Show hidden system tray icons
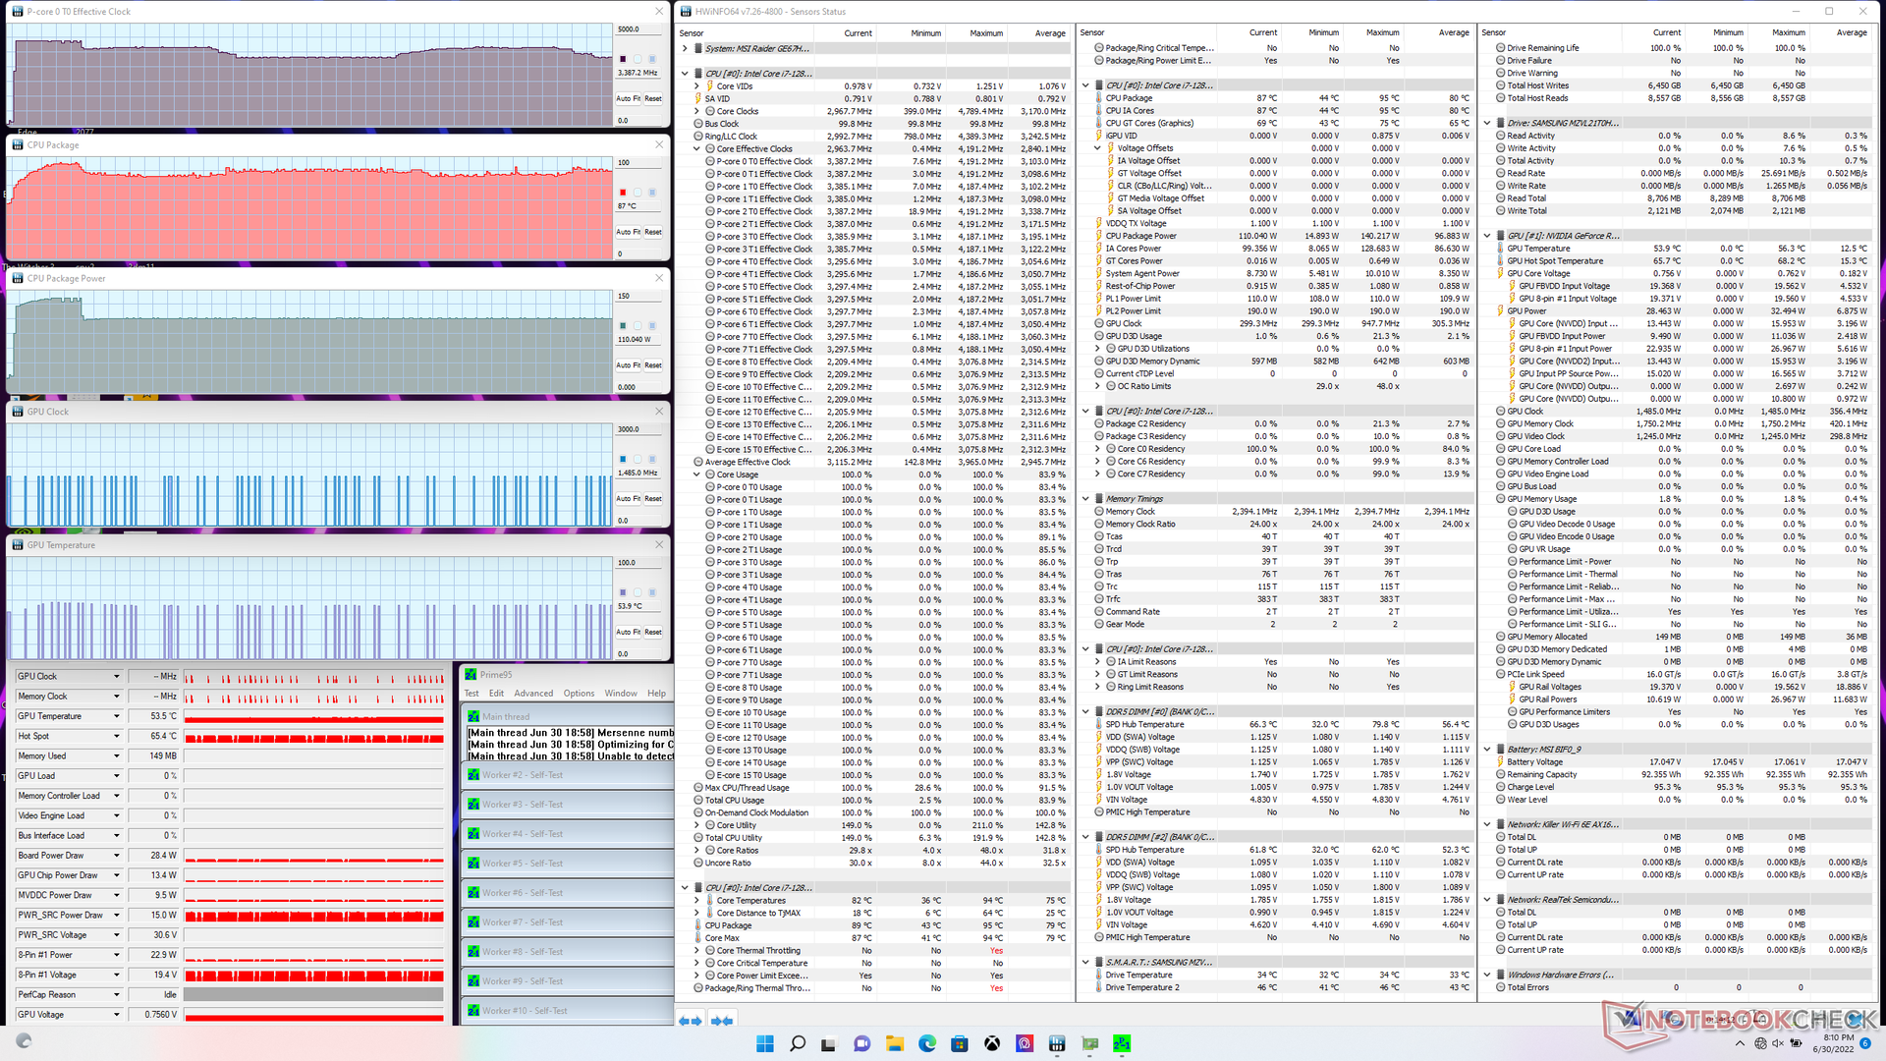Screen dimensions: 1886x1061 click(x=1740, y=1043)
